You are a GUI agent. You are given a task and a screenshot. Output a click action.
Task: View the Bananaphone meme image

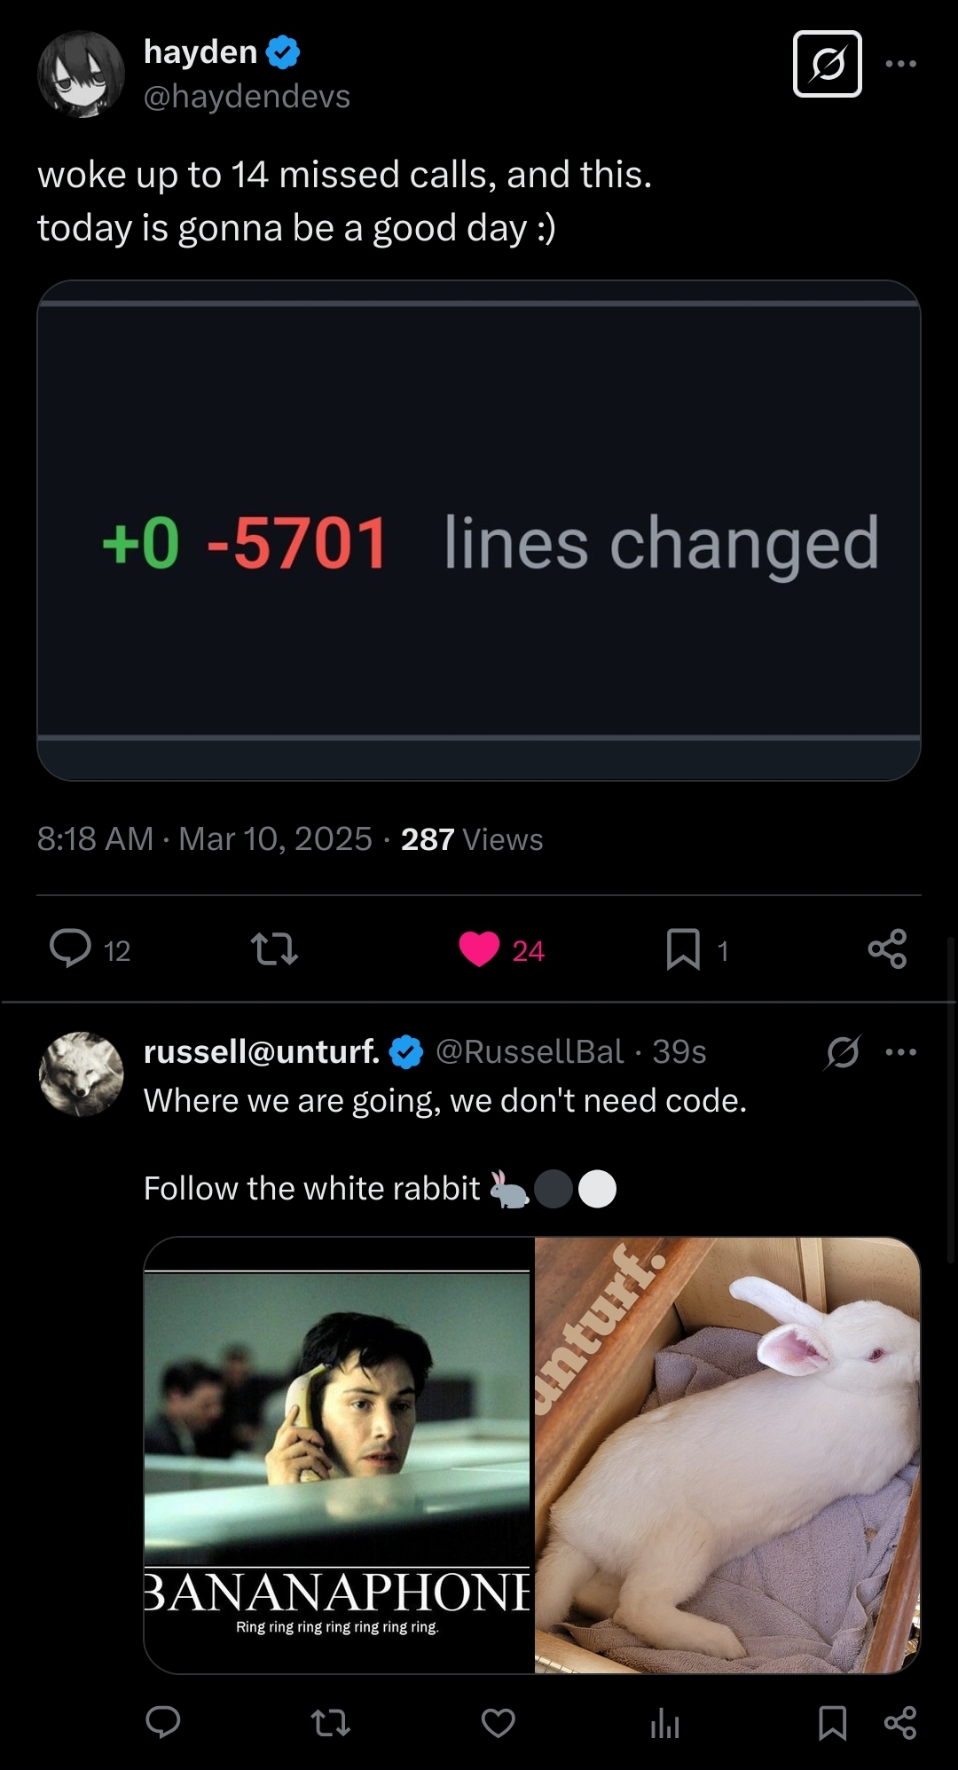[x=338, y=1455]
